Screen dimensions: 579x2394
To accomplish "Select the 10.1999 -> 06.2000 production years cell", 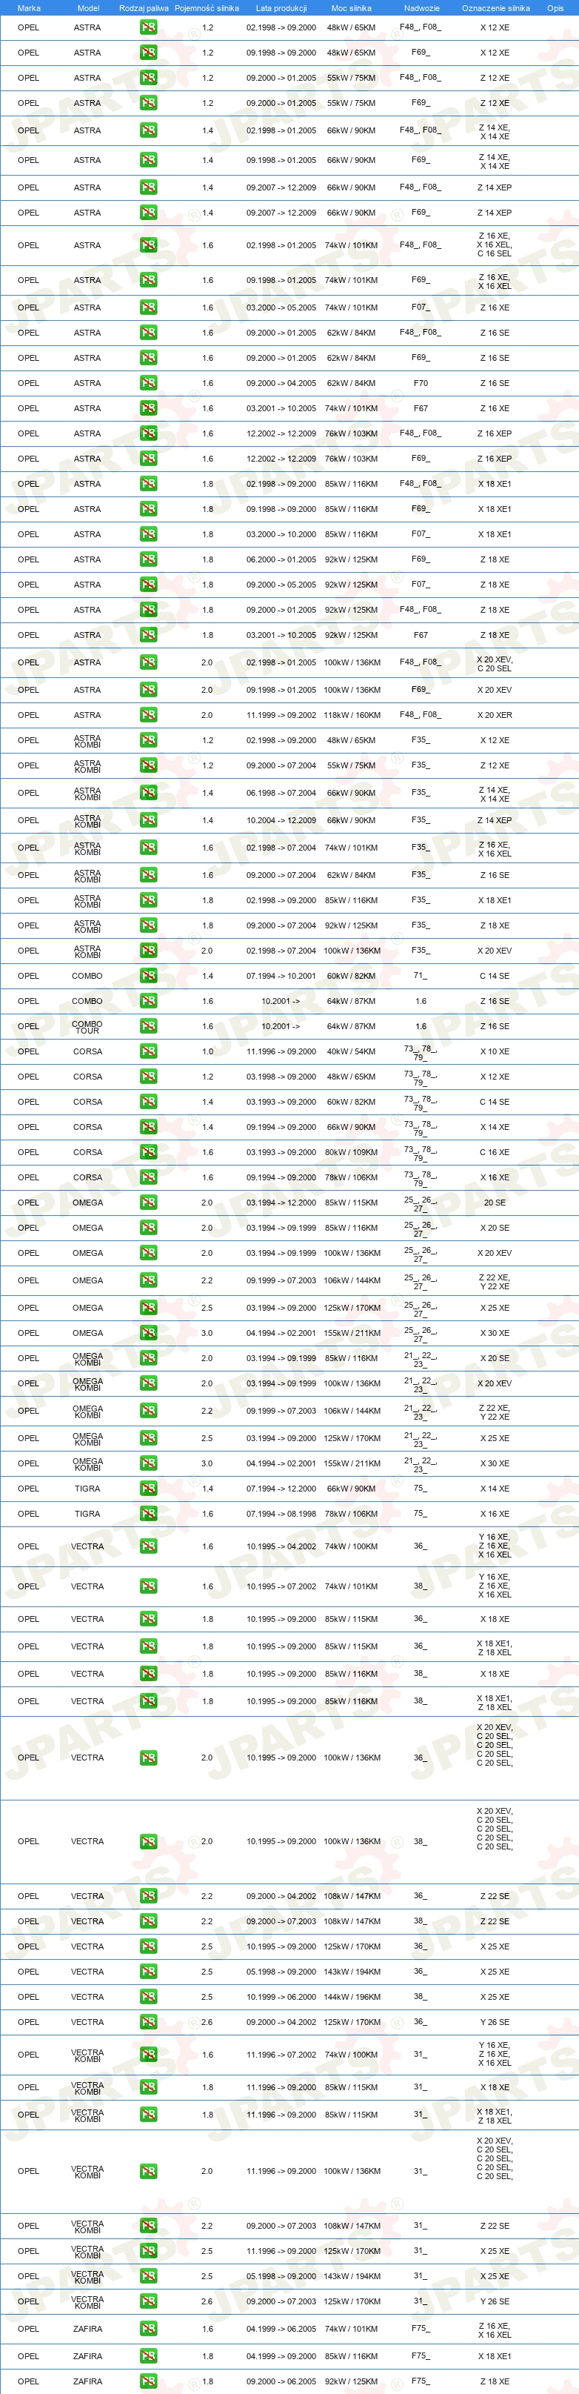I will point(281,1996).
